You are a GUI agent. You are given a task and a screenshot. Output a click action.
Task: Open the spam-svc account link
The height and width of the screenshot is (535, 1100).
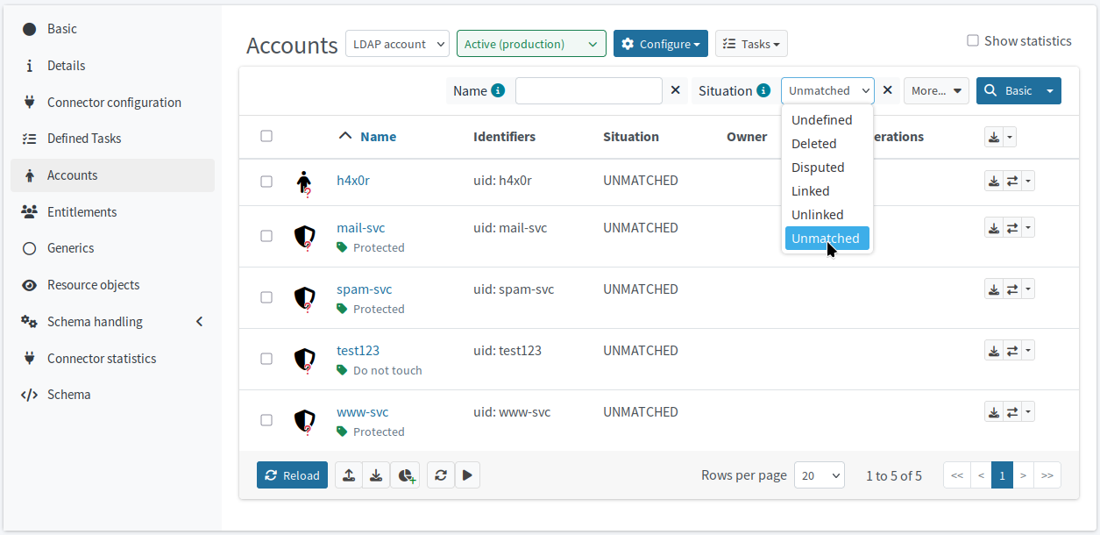(364, 289)
